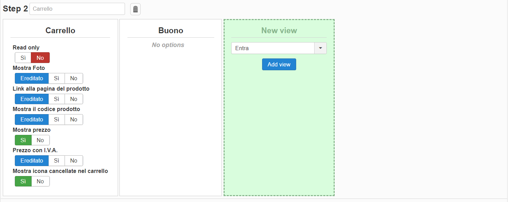Choose No for Prezzo con I.V.A.
This screenshot has width=510, height=202.
click(x=74, y=161)
